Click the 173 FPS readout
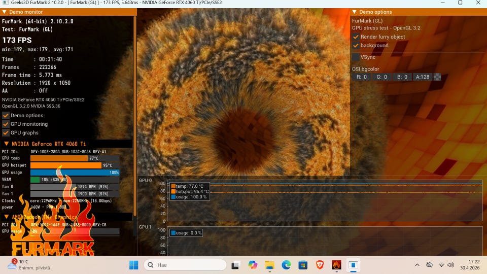 tap(17, 40)
